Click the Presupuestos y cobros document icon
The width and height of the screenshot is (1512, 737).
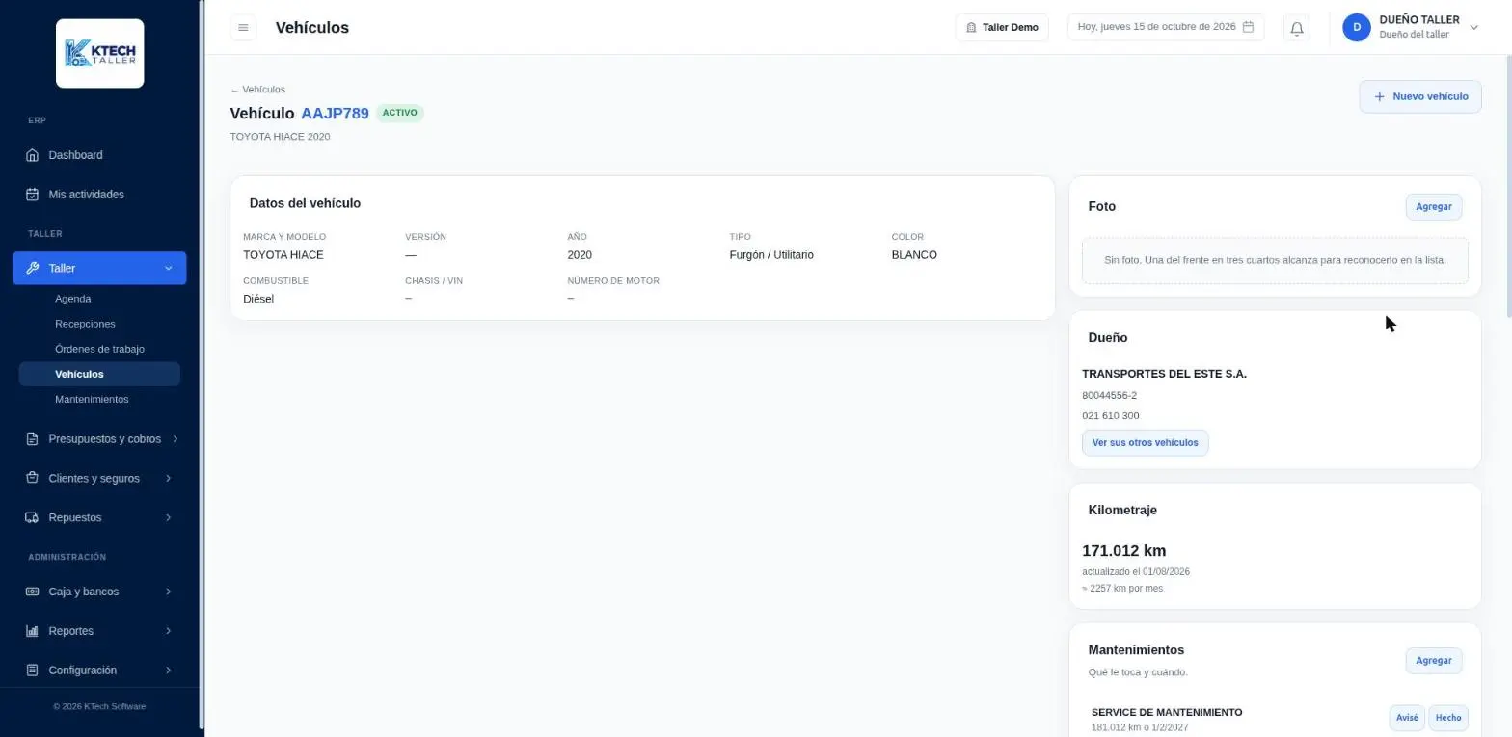click(x=32, y=438)
